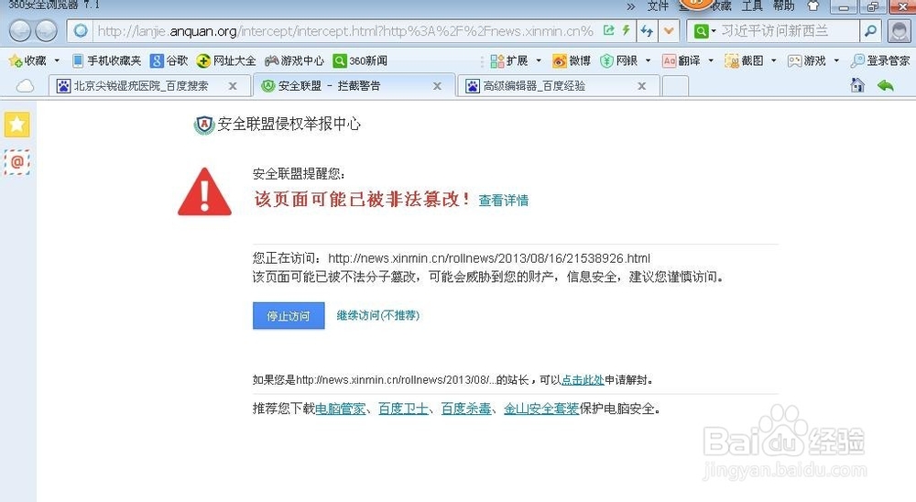The height and width of the screenshot is (502, 916).
Task: Open the 工具 menu
Action: [x=752, y=5]
